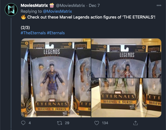Click the popcorn emoji next to MoviesMatrix
The width and height of the screenshot is (166, 130).
pos(52,5)
